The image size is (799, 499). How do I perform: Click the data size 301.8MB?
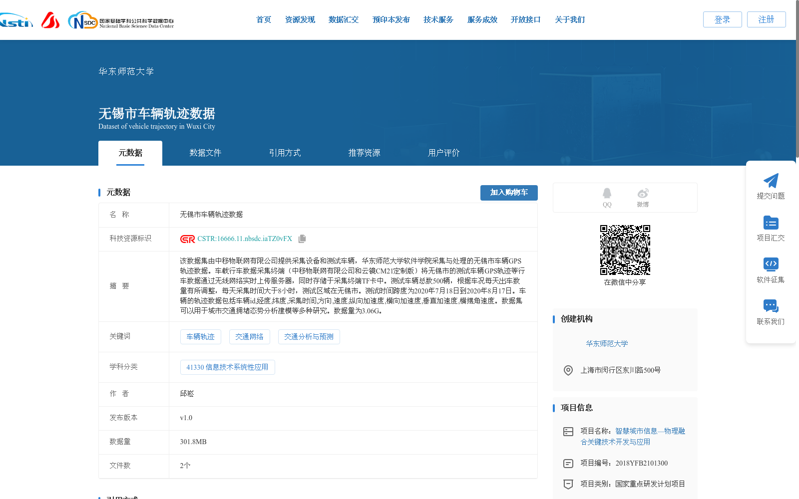click(x=193, y=442)
